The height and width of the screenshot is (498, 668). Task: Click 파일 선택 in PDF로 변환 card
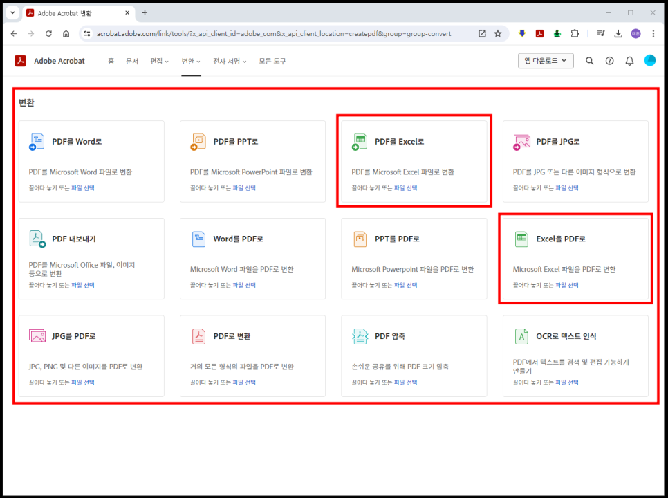click(244, 382)
